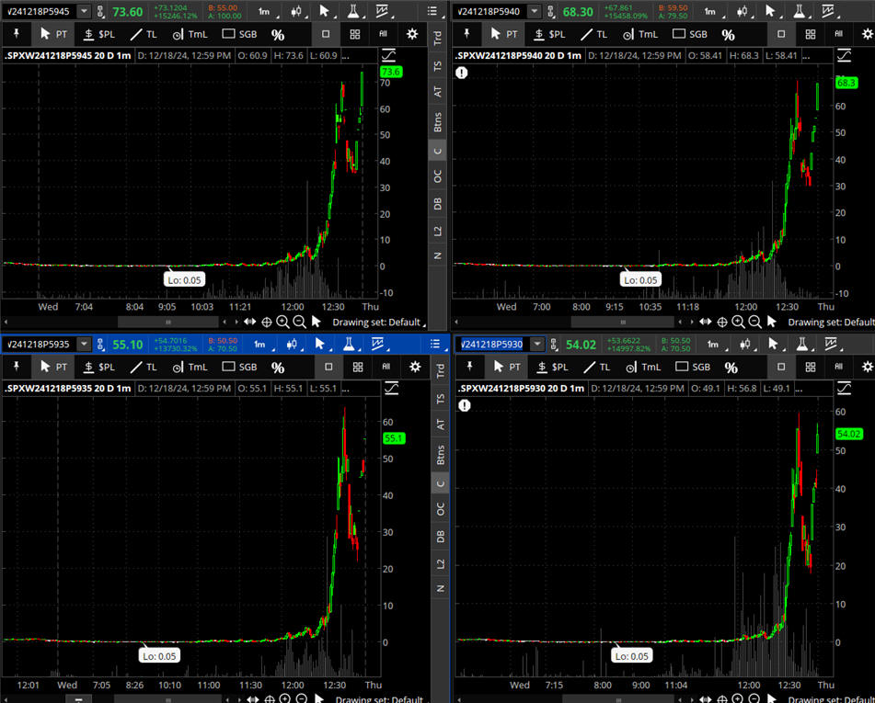Click the link clip icon beside P5945 symbol
The image size is (875, 703).
(x=100, y=11)
